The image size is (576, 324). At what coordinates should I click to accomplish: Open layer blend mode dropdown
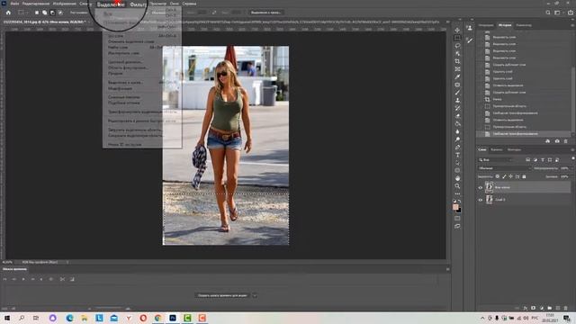(x=505, y=168)
